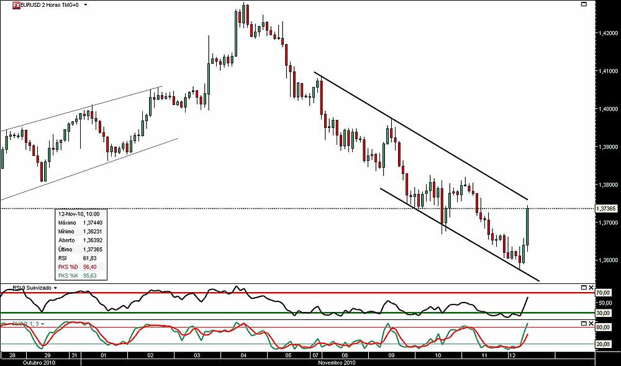This screenshot has width=621, height=366.
Task: Click the Novembro 2010 month label
Action: click(x=337, y=362)
